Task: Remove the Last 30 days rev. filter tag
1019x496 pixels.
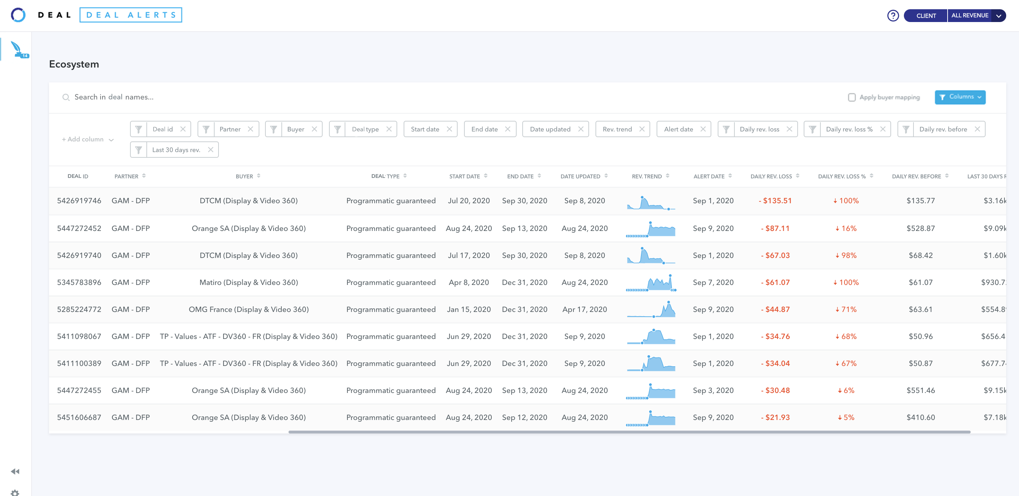Action: coord(211,150)
